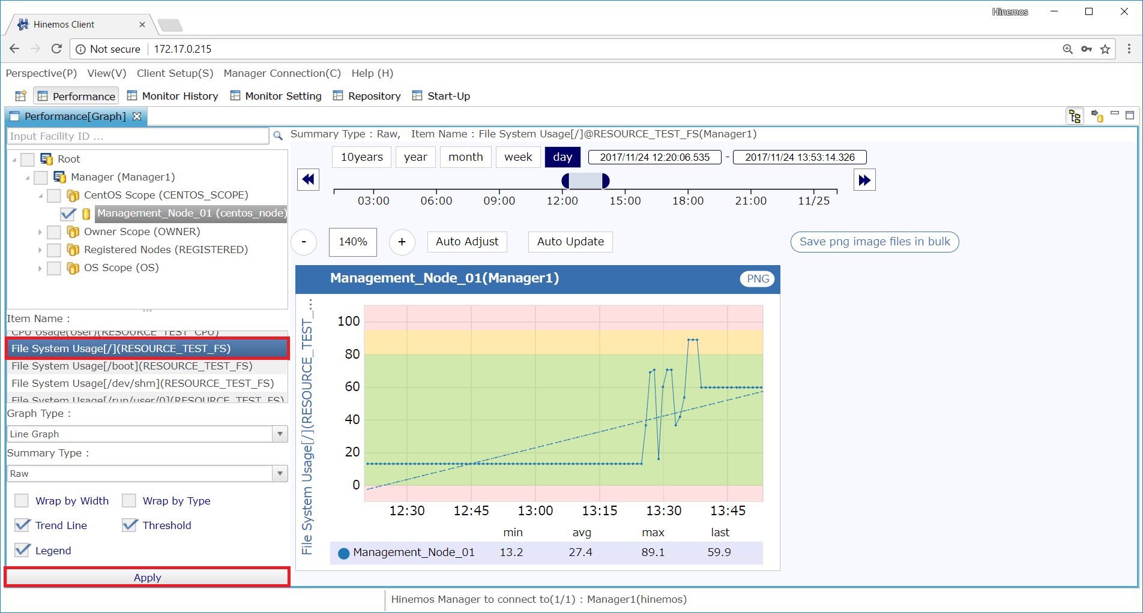
Task: Click the Open Perspective icon
Action: 21,96
